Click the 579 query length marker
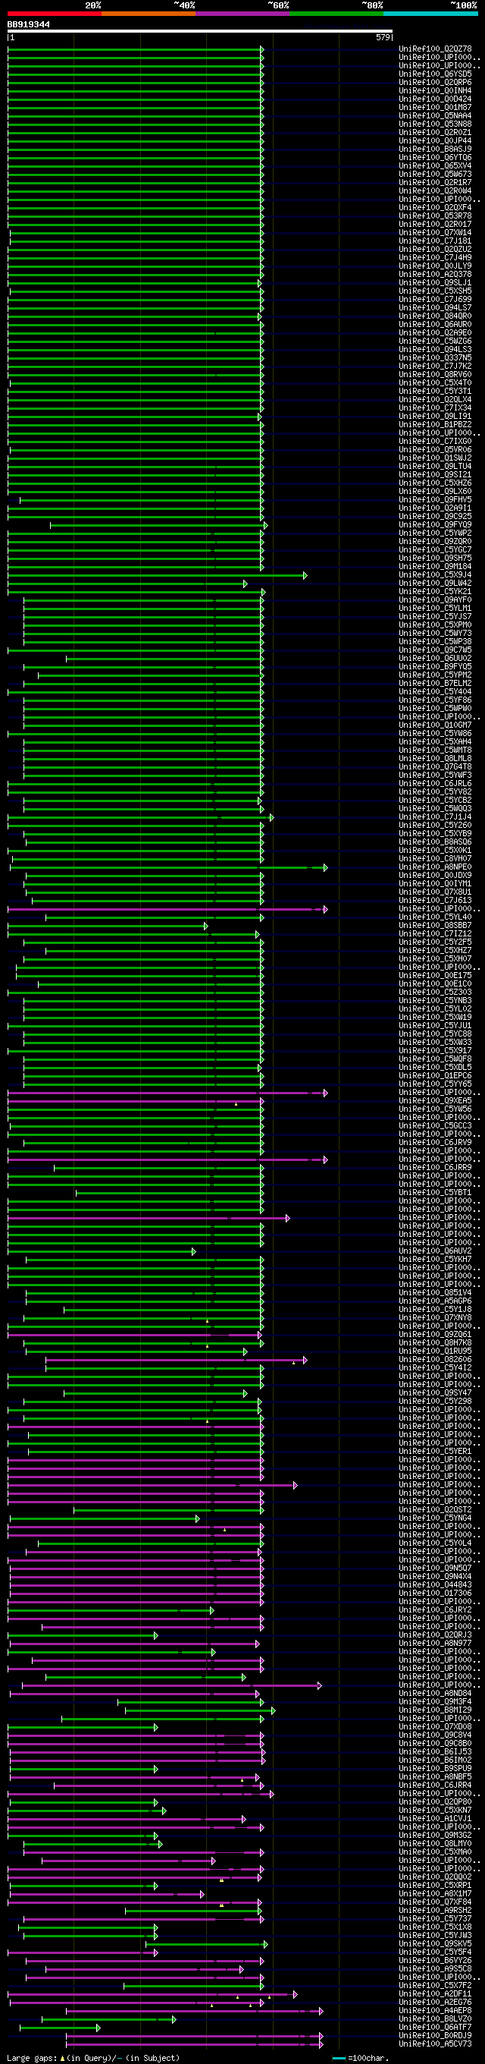 click(383, 38)
